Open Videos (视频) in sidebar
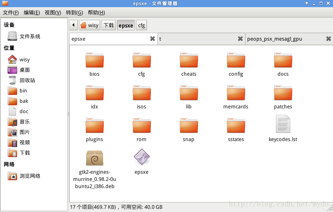The height and width of the screenshot is (212, 333). pyautogui.click(x=19, y=143)
